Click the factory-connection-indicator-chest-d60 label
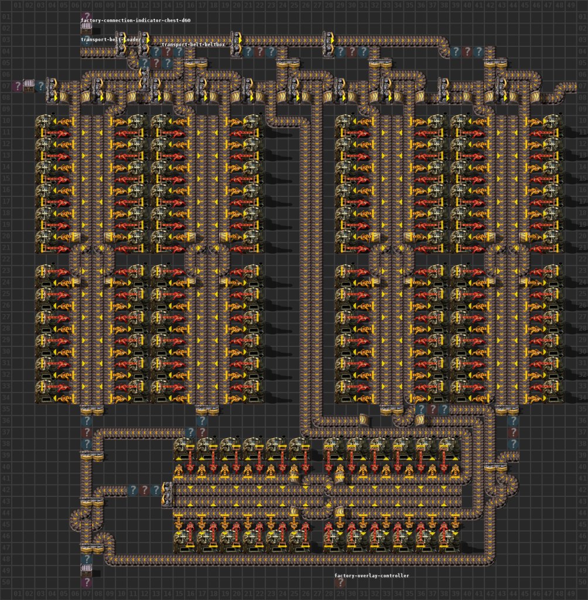The image size is (588, 600). [135, 21]
